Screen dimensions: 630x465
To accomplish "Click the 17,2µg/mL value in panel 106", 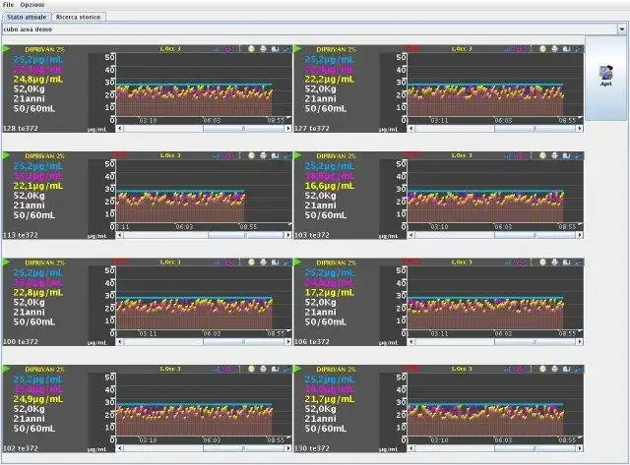I will click(x=330, y=293).
